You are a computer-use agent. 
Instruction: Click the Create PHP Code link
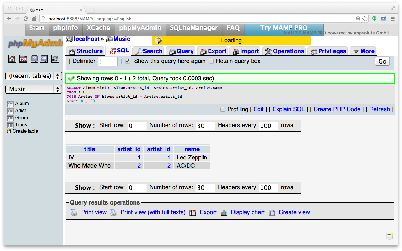(x=337, y=109)
